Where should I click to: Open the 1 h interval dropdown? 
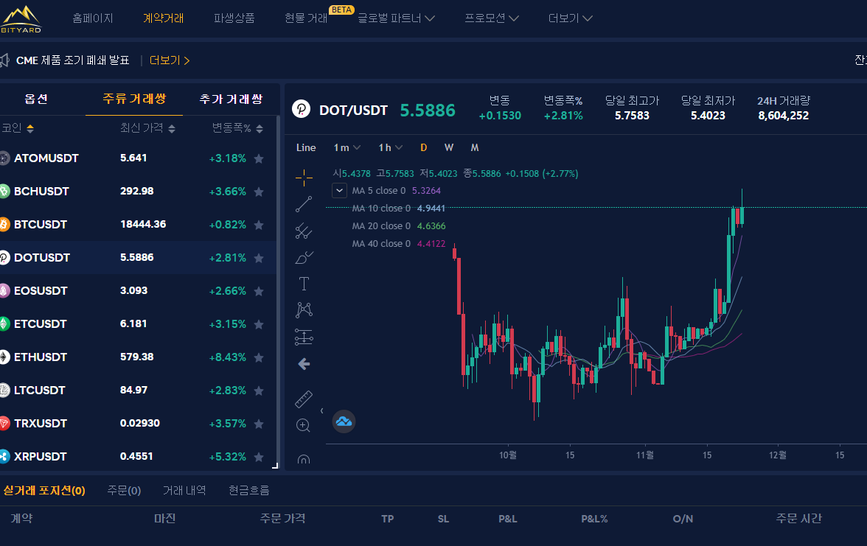tap(391, 147)
